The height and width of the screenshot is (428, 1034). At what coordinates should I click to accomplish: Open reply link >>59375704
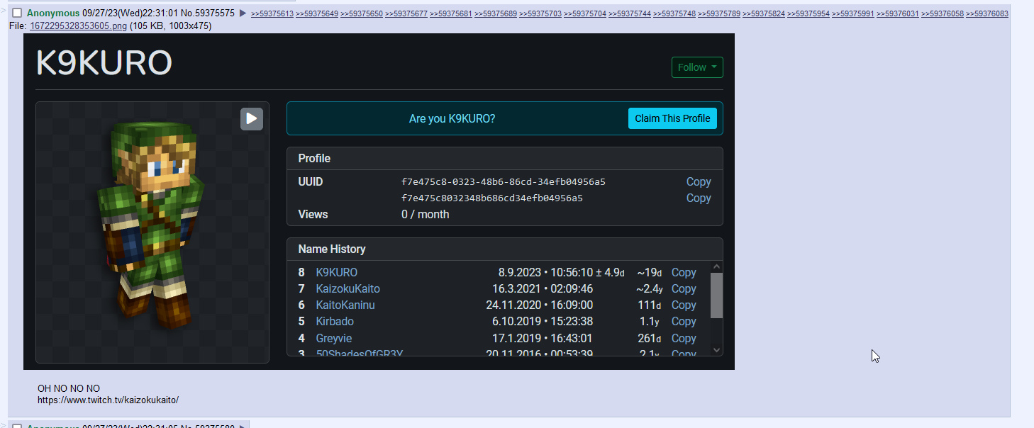[x=585, y=13]
